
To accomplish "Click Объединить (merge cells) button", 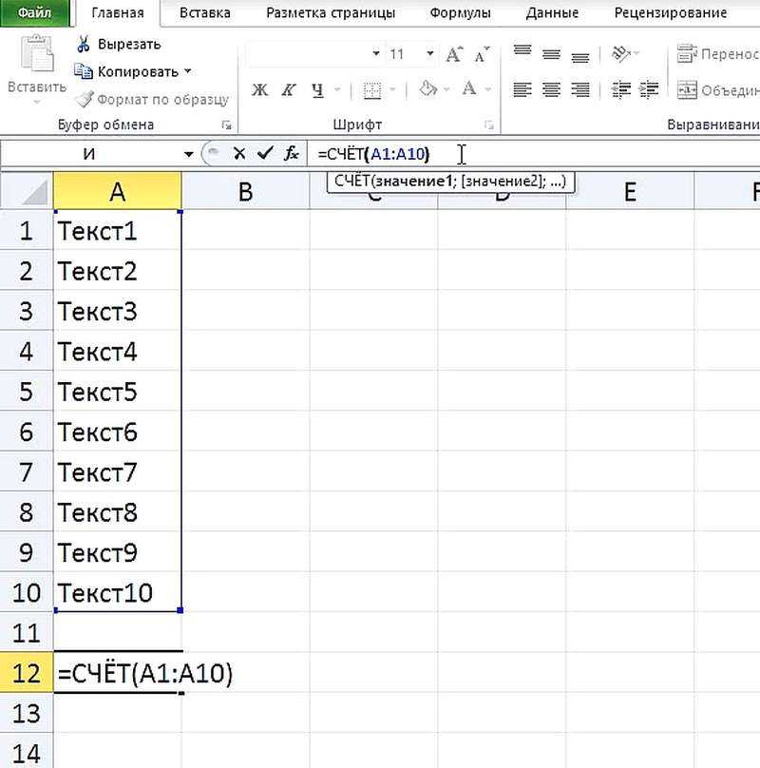I will pos(718,90).
